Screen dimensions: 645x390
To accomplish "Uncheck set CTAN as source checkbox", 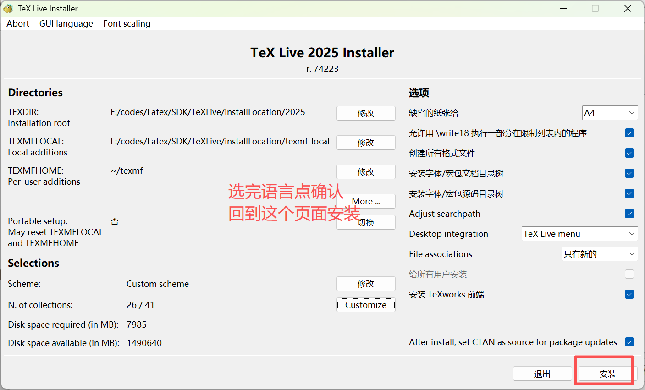I will point(629,342).
